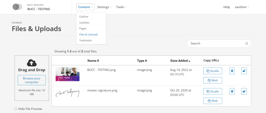Delete the BUCC - TESTING.png file

tap(232, 71)
